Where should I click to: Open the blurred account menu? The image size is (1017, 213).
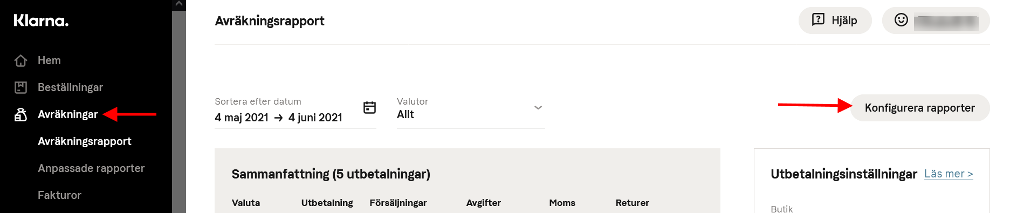[x=936, y=20]
